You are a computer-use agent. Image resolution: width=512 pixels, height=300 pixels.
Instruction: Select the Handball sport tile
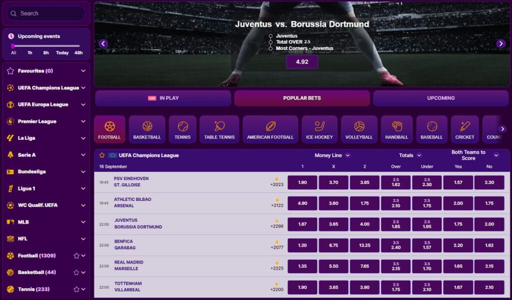pos(396,129)
